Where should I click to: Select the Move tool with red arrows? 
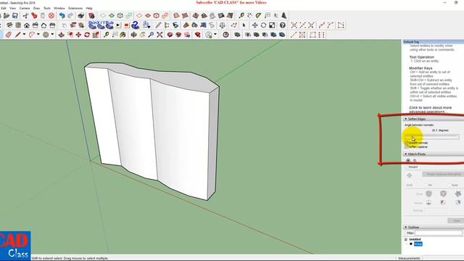tap(78, 35)
